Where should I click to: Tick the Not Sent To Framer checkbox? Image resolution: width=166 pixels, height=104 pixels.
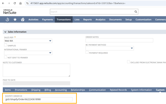5,57
